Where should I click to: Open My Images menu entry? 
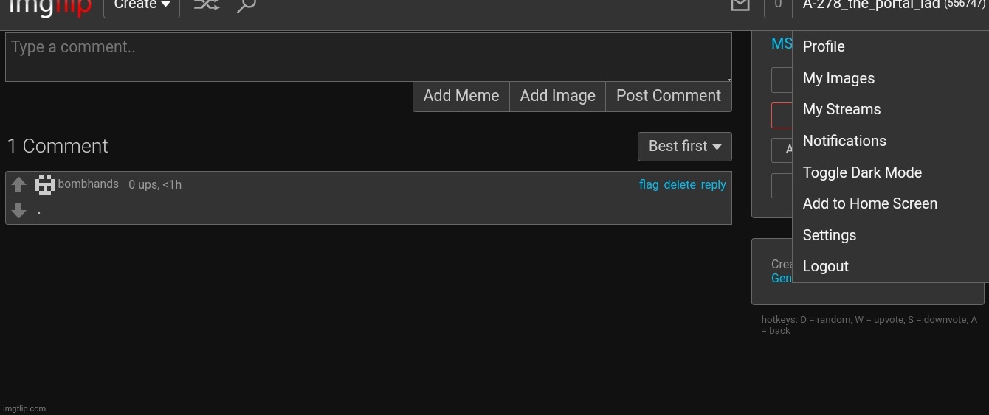click(x=838, y=78)
